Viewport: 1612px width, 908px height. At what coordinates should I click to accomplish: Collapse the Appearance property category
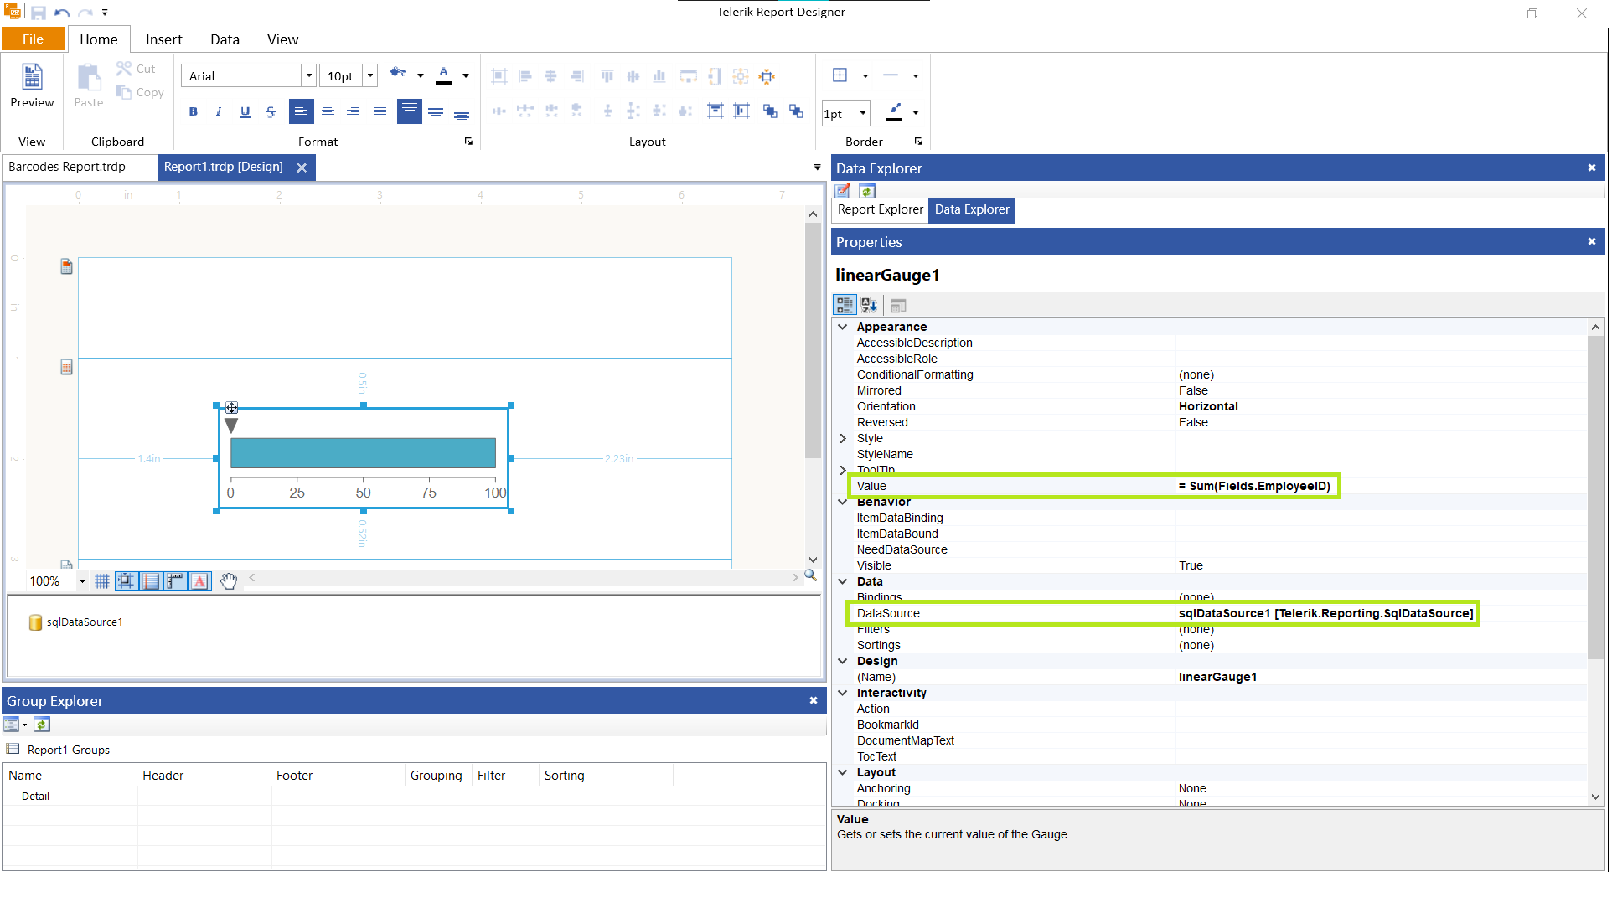point(843,328)
